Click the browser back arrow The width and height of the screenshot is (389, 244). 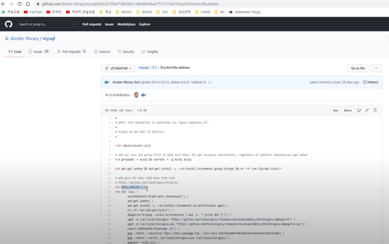click(x=3, y=4)
